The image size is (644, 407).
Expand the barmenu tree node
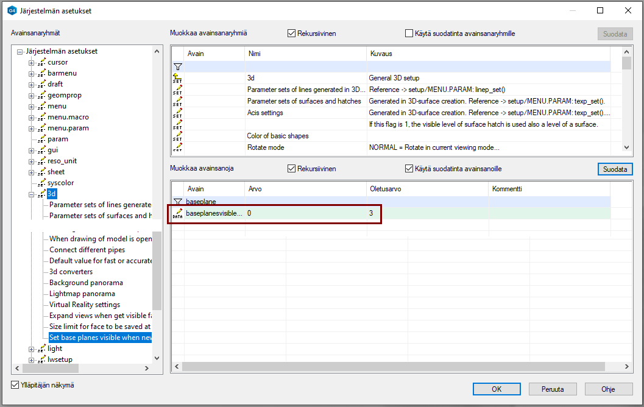tap(31, 73)
